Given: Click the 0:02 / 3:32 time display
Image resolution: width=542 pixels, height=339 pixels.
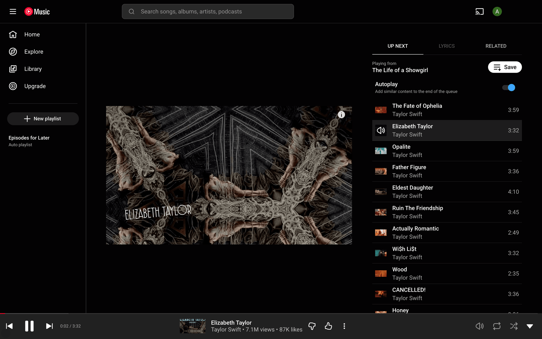Looking at the screenshot, I should 71,326.
